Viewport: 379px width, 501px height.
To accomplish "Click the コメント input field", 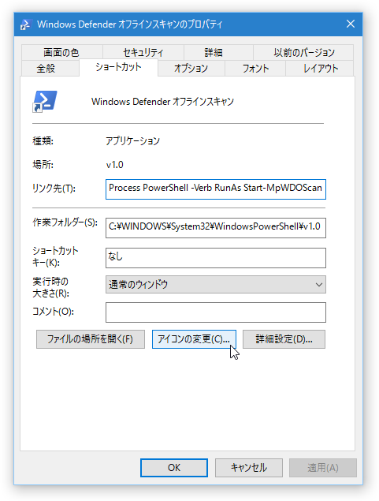I will tap(216, 312).
